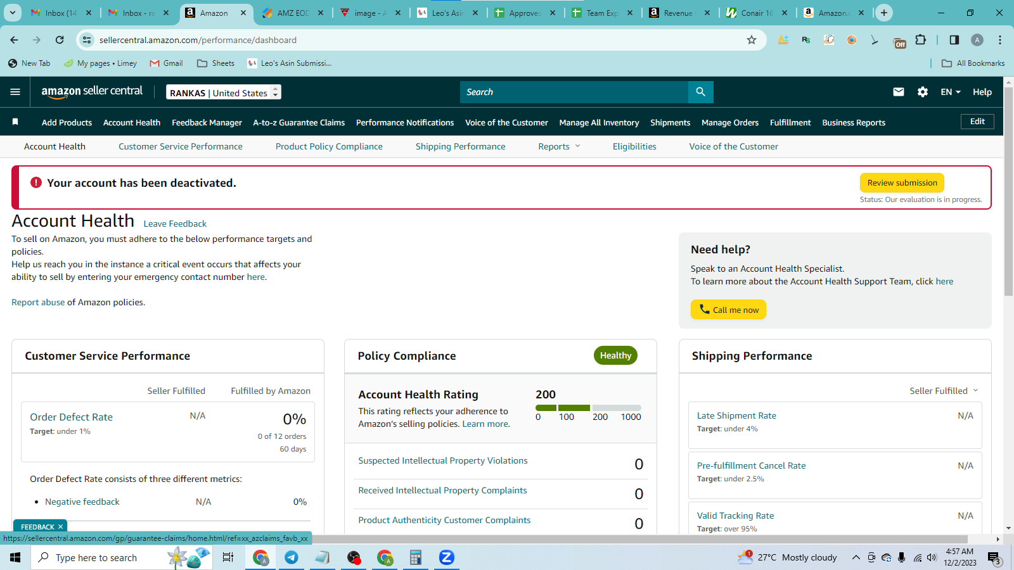Image resolution: width=1014 pixels, height=570 pixels.
Task: Open the Negative feedback link
Action: [82, 502]
